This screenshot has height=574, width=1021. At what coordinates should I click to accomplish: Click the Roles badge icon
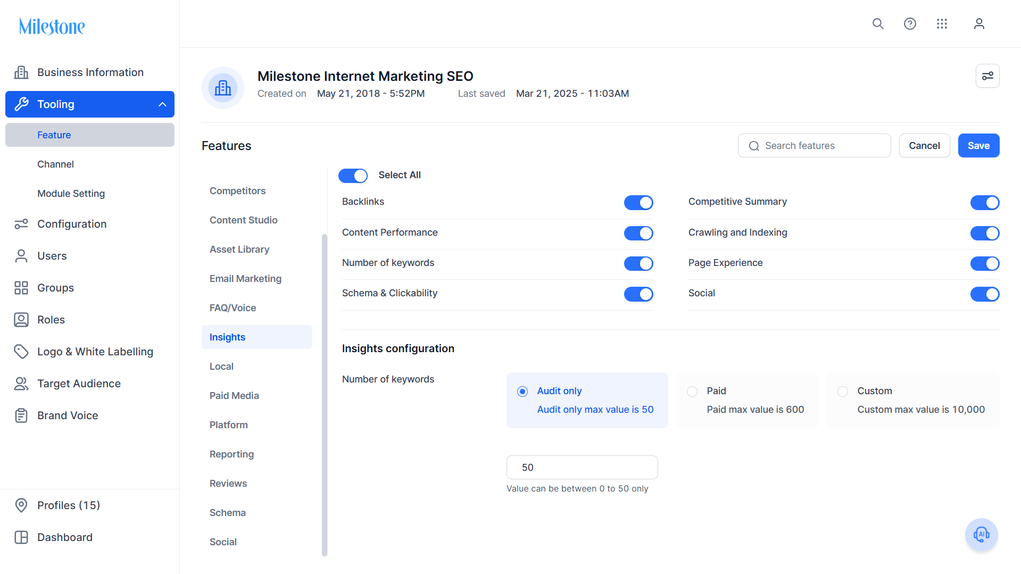pos(21,320)
